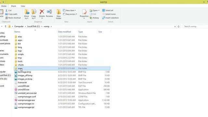The height and width of the screenshot is (117, 208).
Task: Select images_on.bmp file row
Action: [62, 79]
